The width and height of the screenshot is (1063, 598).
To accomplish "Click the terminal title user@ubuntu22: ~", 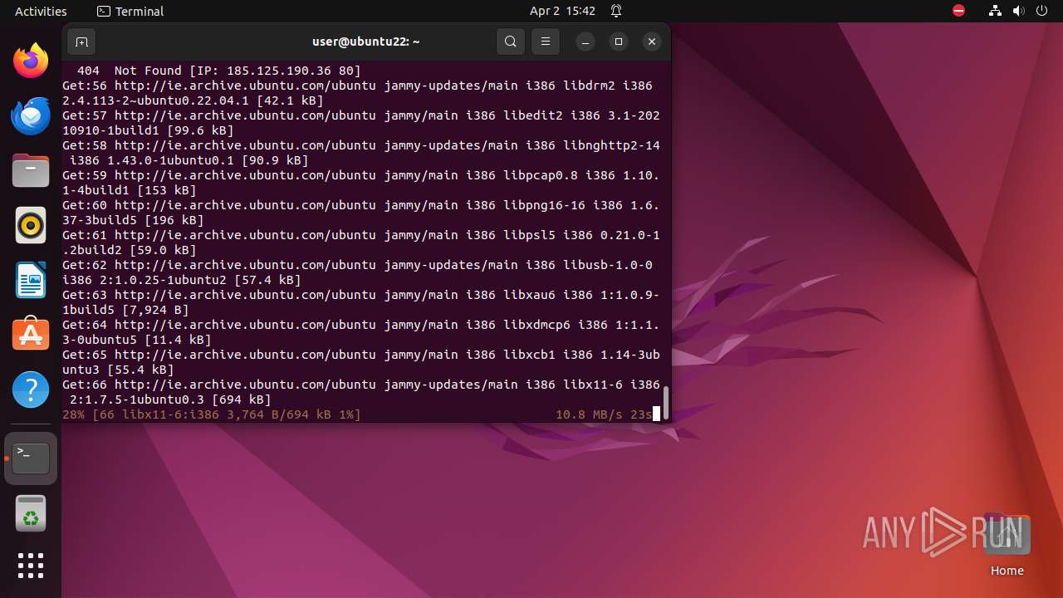I will [365, 42].
